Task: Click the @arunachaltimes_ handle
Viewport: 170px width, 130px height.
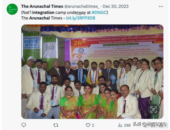Action: click(82, 6)
